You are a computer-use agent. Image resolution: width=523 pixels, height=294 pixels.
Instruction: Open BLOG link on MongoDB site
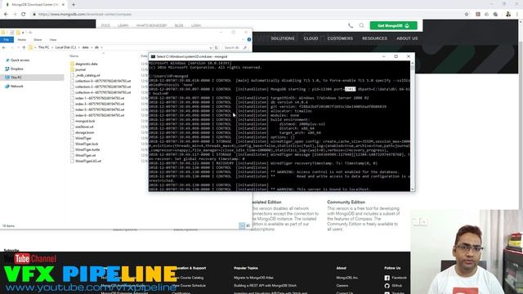[x=179, y=25]
